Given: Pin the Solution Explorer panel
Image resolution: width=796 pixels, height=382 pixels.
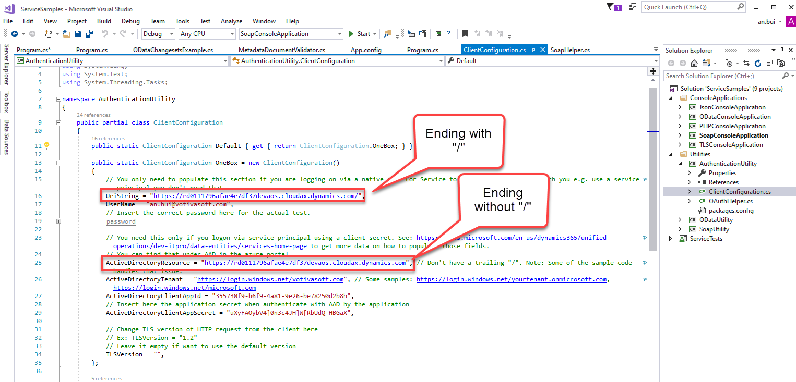Looking at the screenshot, I should coord(782,50).
